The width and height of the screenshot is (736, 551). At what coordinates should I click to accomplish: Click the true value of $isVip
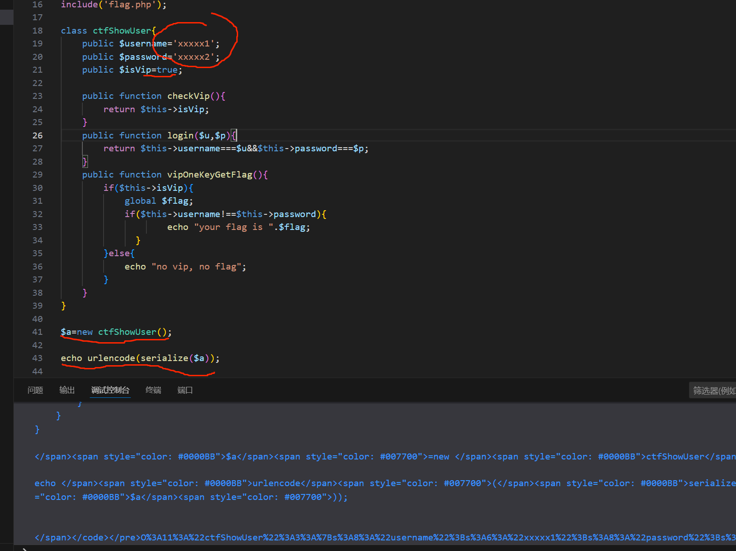(x=167, y=70)
